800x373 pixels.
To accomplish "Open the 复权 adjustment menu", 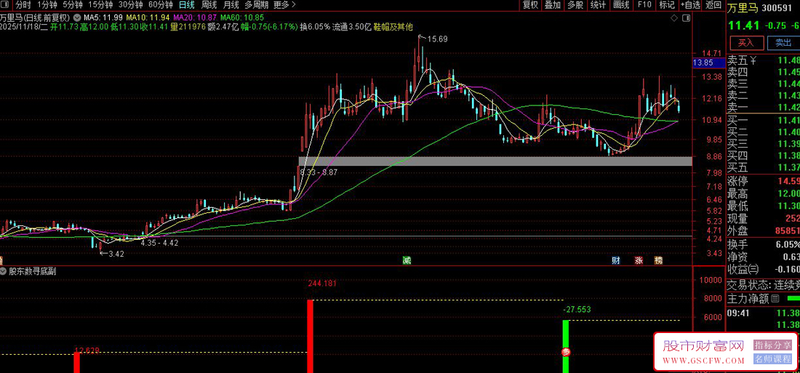I will pyautogui.click(x=530, y=5).
